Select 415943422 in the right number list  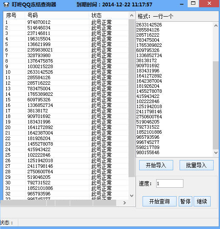[x=148, y=96]
